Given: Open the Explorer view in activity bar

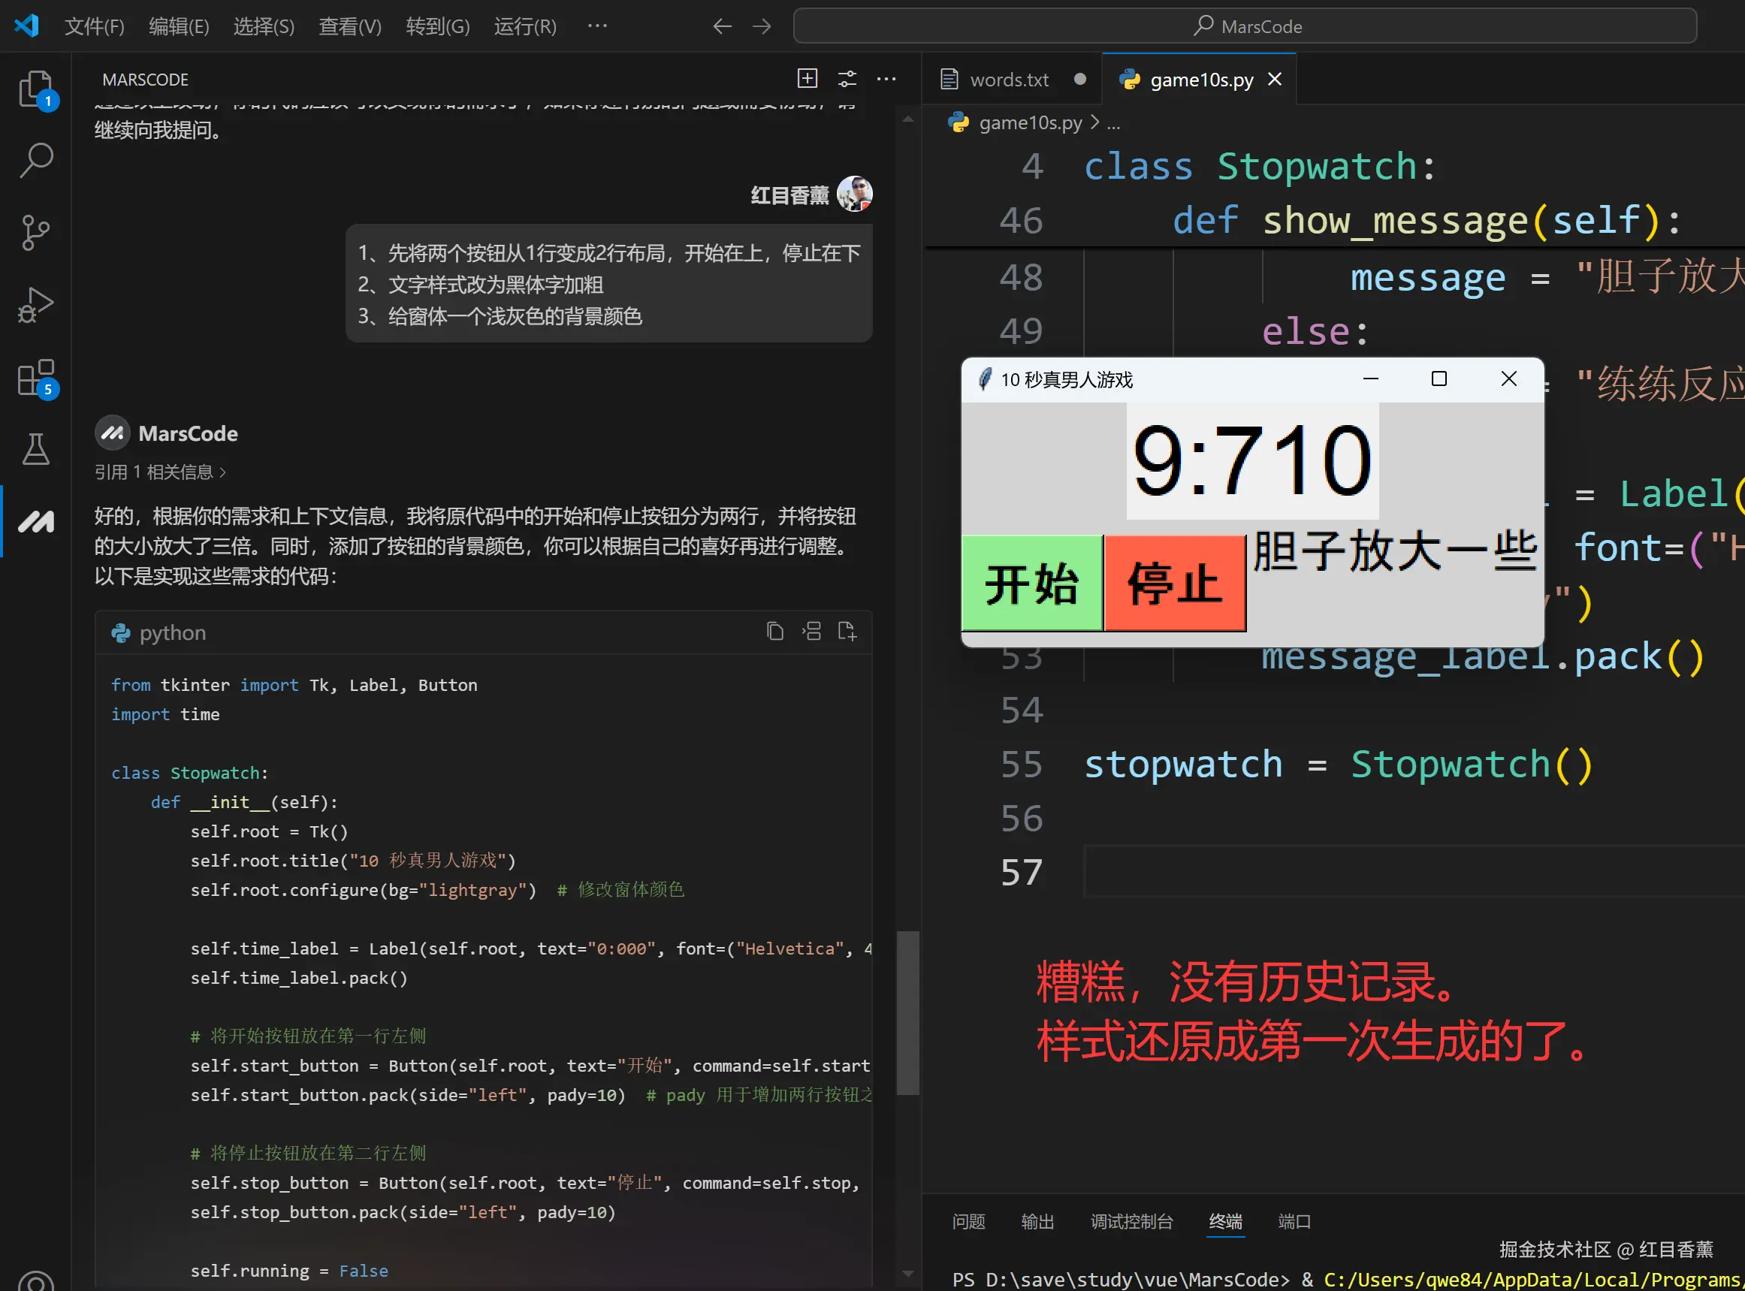Looking at the screenshot, I should (35, 89).
